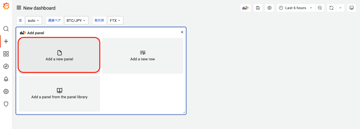Choose Add a new row
360x129 pixels.
[x=143, y=56]
